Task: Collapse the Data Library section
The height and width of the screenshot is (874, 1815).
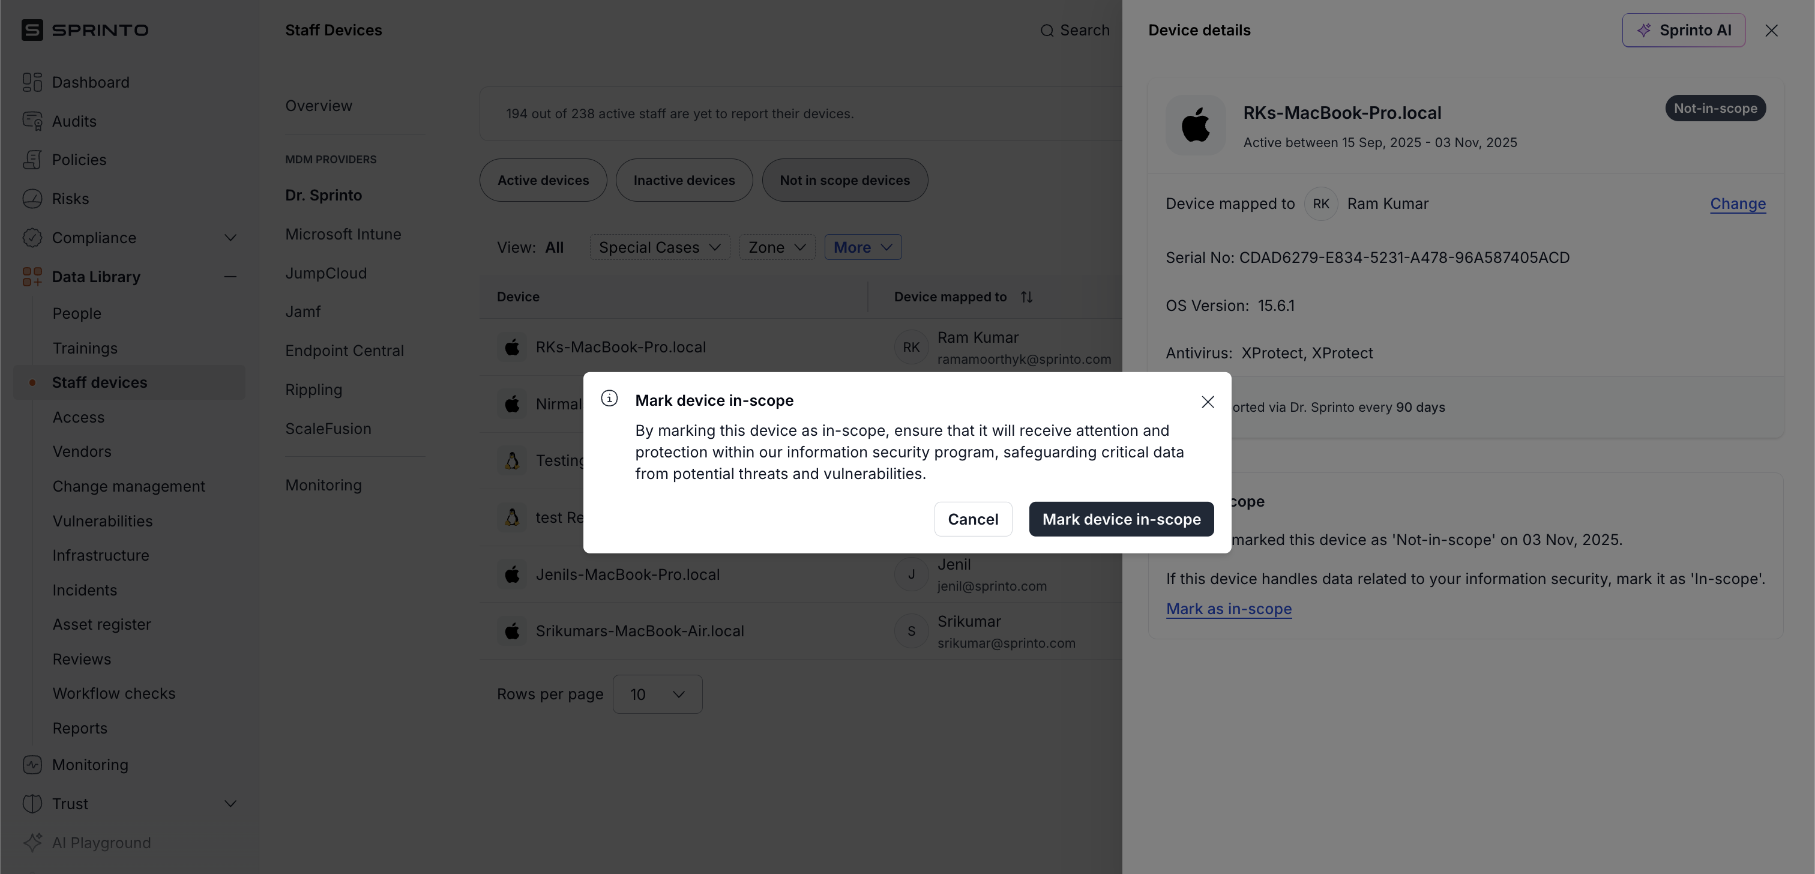Action: 230,277
